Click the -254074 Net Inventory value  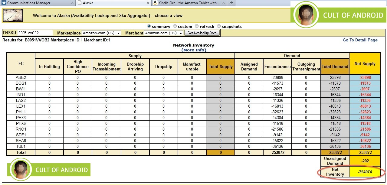tap(365, 172)
